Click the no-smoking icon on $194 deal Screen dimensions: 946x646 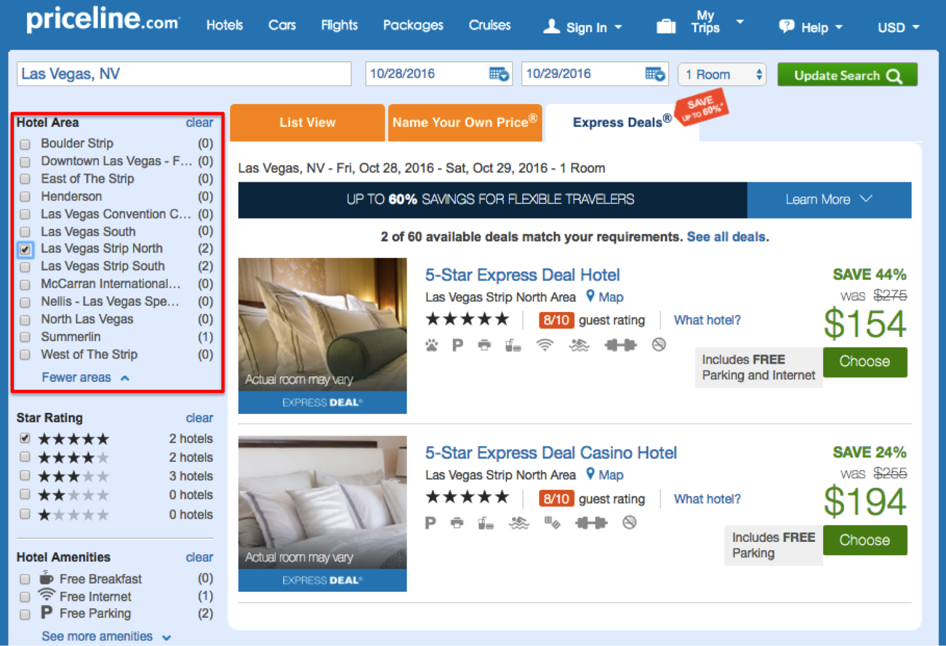pos(629,522)
